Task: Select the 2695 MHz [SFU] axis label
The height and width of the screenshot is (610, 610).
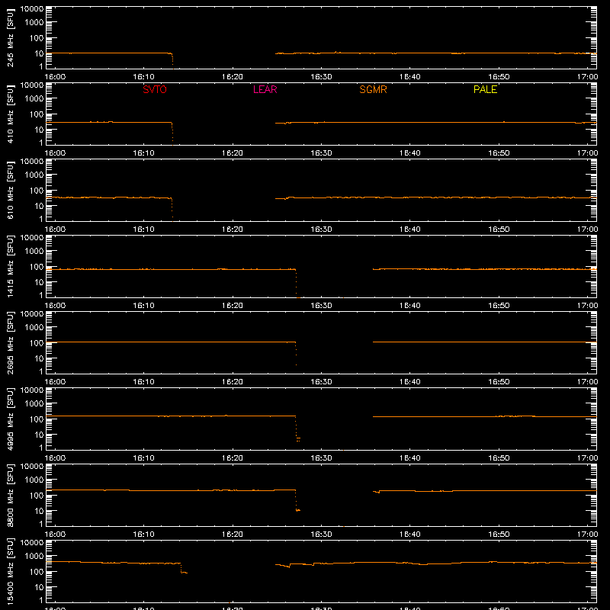Action: [x=10, y=342]
